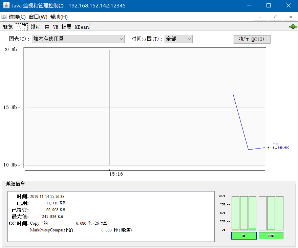Click the 15:16 timestamp on the chart axis
The image size is (298, 248).
[x=116, y=174]
